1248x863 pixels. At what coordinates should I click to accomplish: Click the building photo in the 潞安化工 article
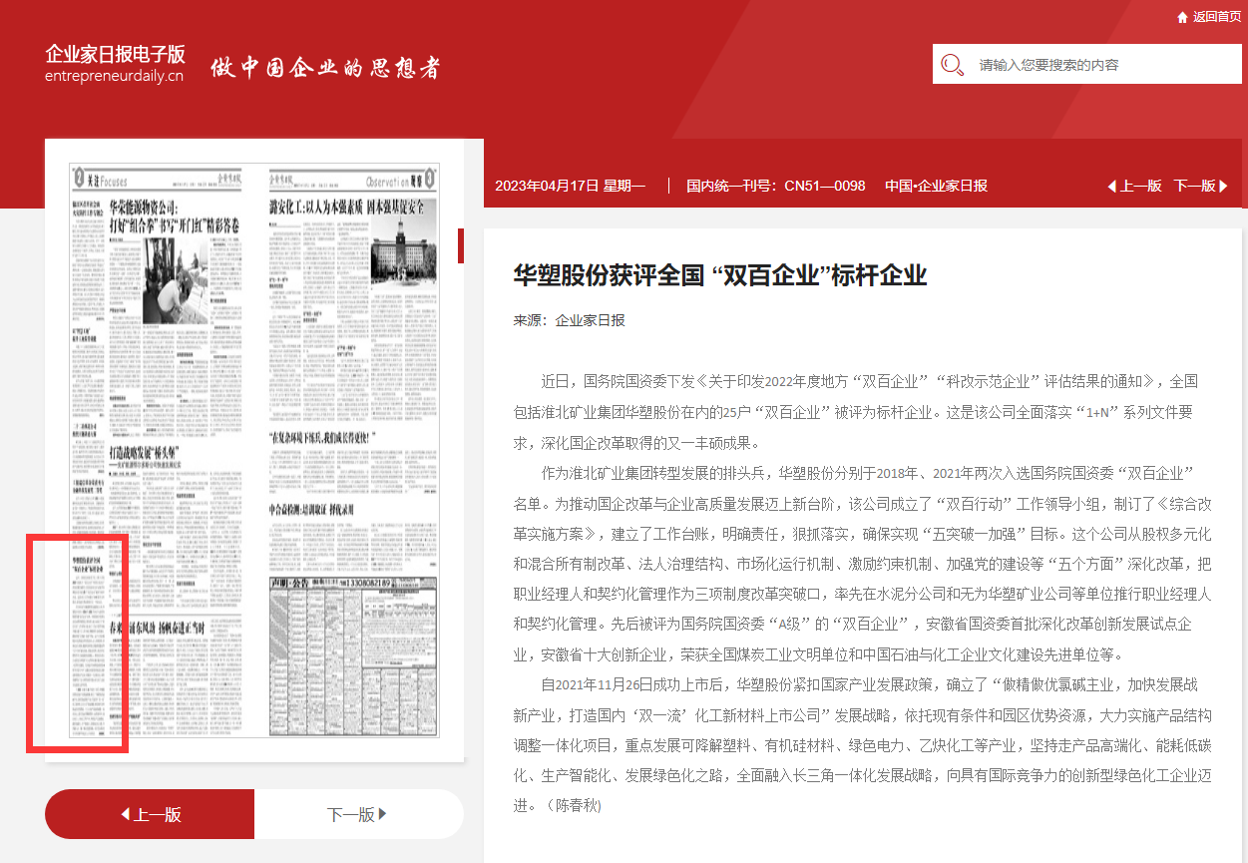[403, 256]
